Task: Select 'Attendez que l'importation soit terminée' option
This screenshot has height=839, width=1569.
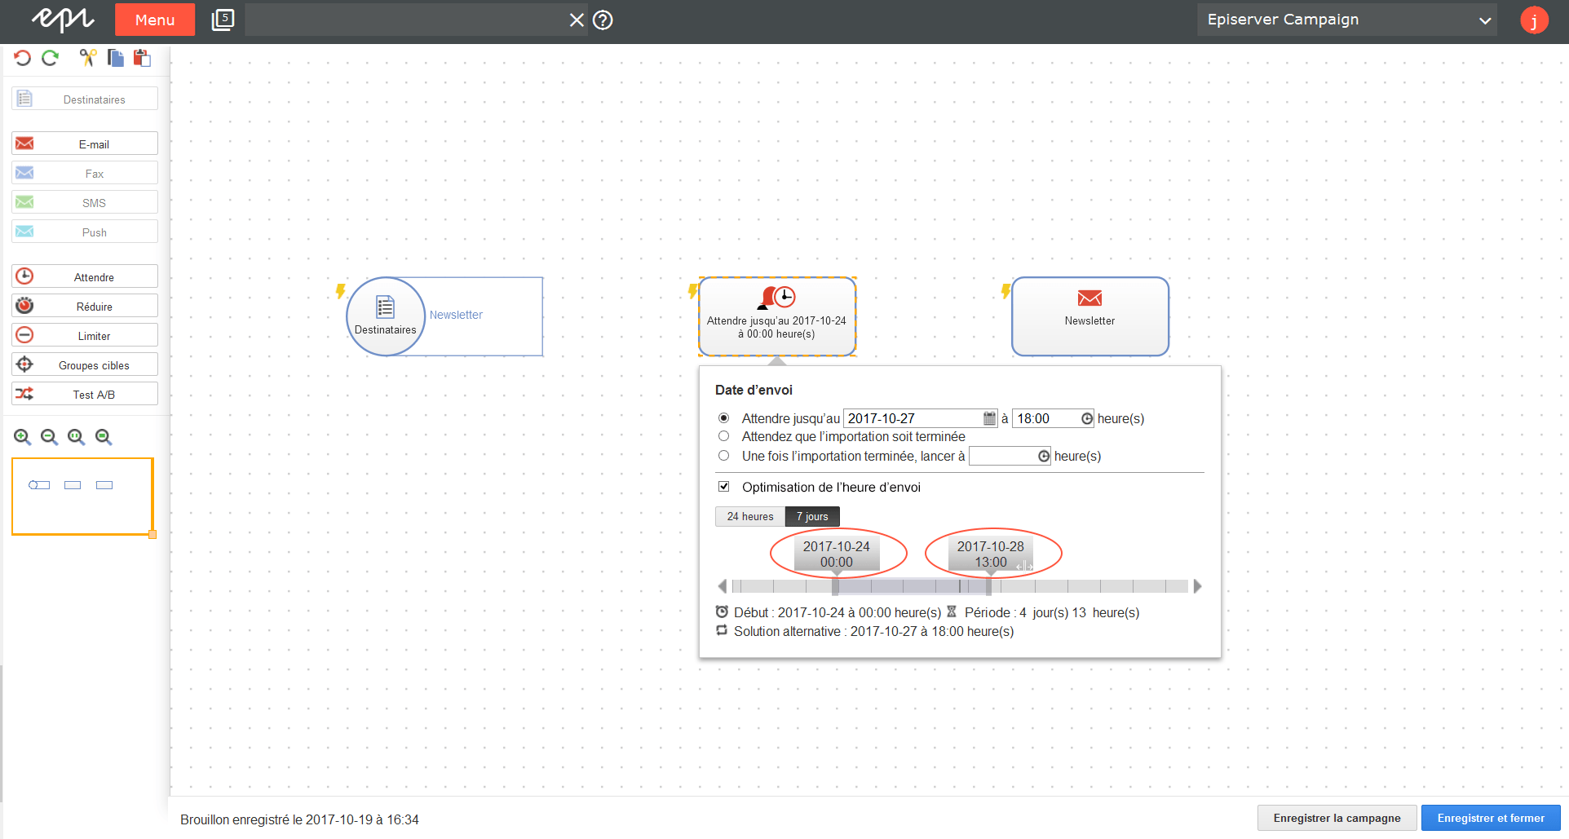Action: point(723,436)
